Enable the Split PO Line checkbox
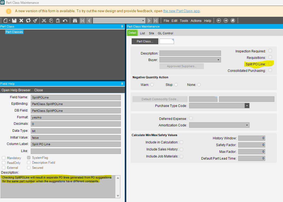Viewport: 283px width, 202px height. point(270,64)
